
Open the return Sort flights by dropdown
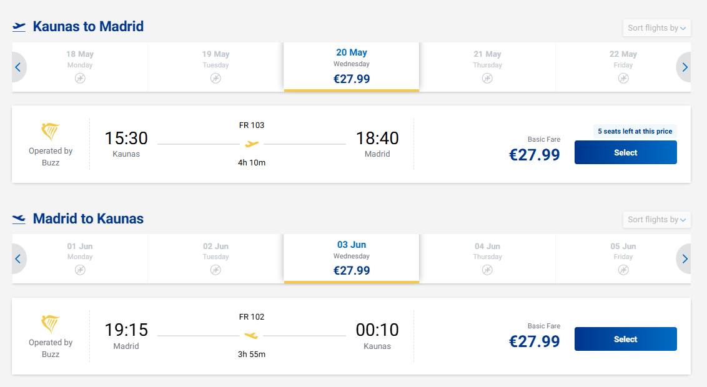tap(657, 220)
